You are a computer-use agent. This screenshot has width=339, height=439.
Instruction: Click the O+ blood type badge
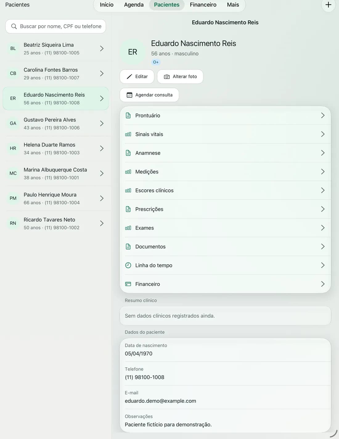point(156,62)
